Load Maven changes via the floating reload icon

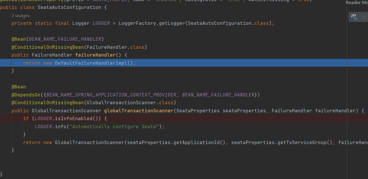tap(354, 17)
